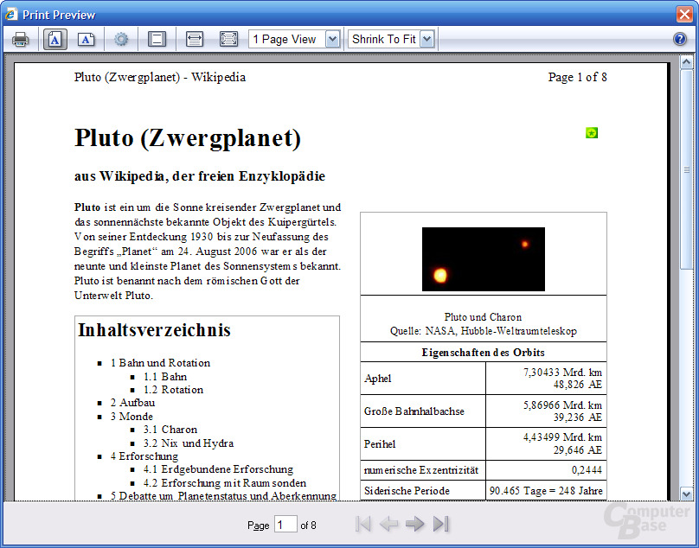Choose View Full Page icon

pyautogui.click(x=228, y=39)
